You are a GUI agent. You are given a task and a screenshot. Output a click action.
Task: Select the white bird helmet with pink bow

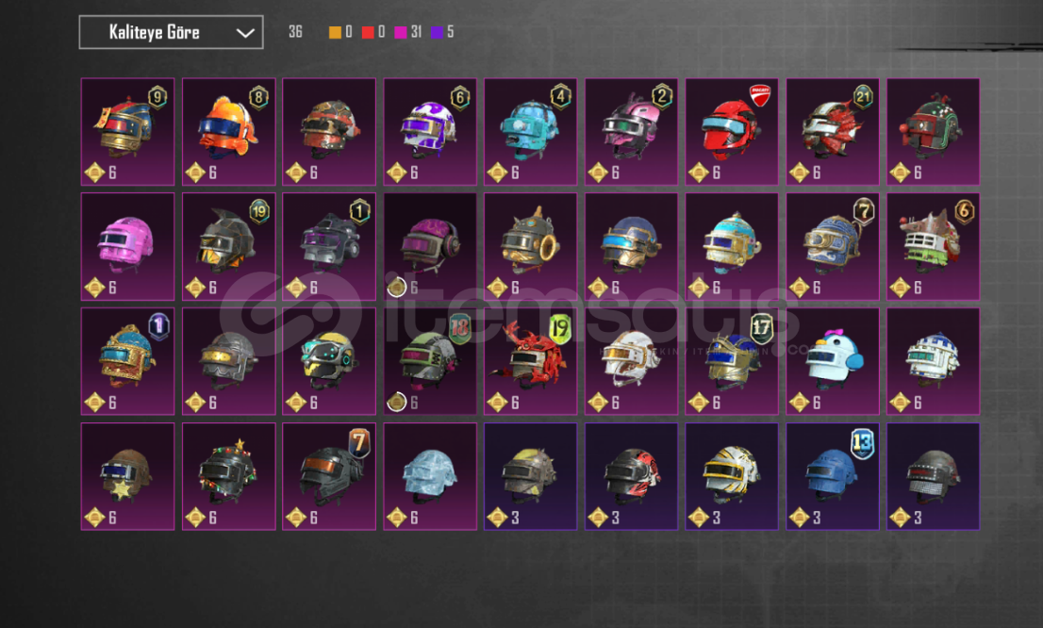click(x=832, y=361)
